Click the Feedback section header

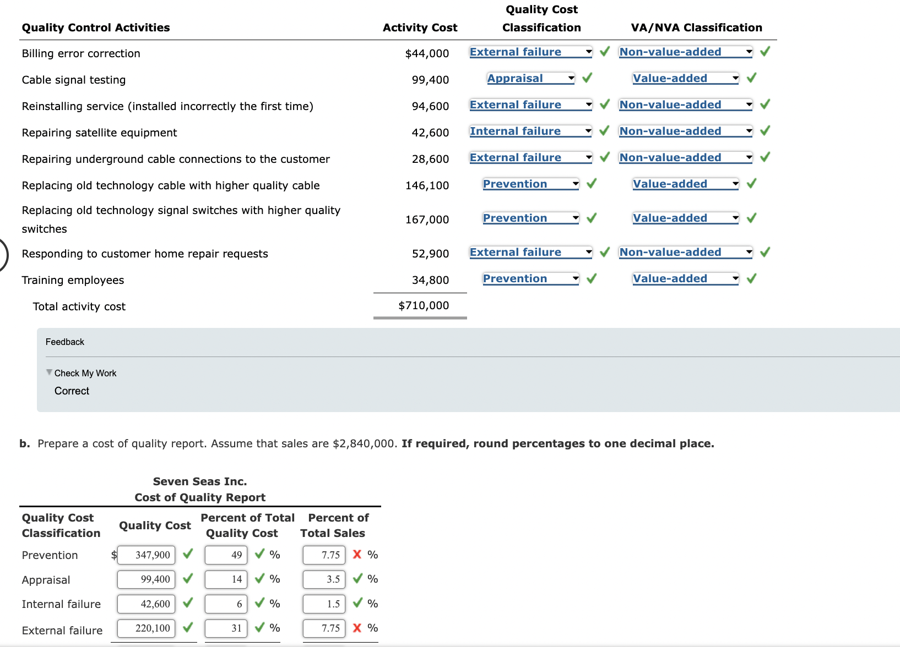(x=64, y=342)
